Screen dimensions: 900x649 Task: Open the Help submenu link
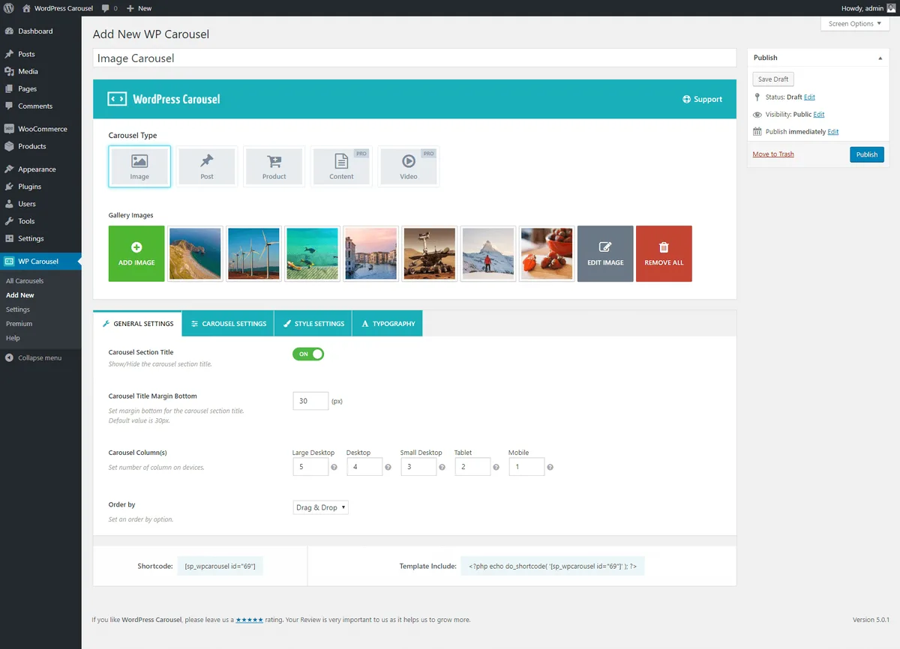coord(13,338)
